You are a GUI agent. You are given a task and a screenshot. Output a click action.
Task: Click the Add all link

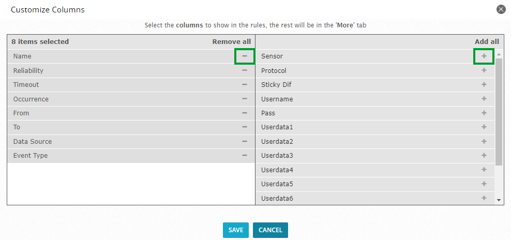coord(487,42)
